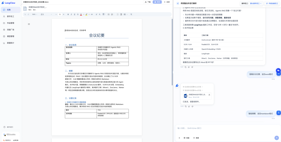Insert a hyperlink with the link icon
Viewport: 281px width, 142px height.
[x=92, y=14]
